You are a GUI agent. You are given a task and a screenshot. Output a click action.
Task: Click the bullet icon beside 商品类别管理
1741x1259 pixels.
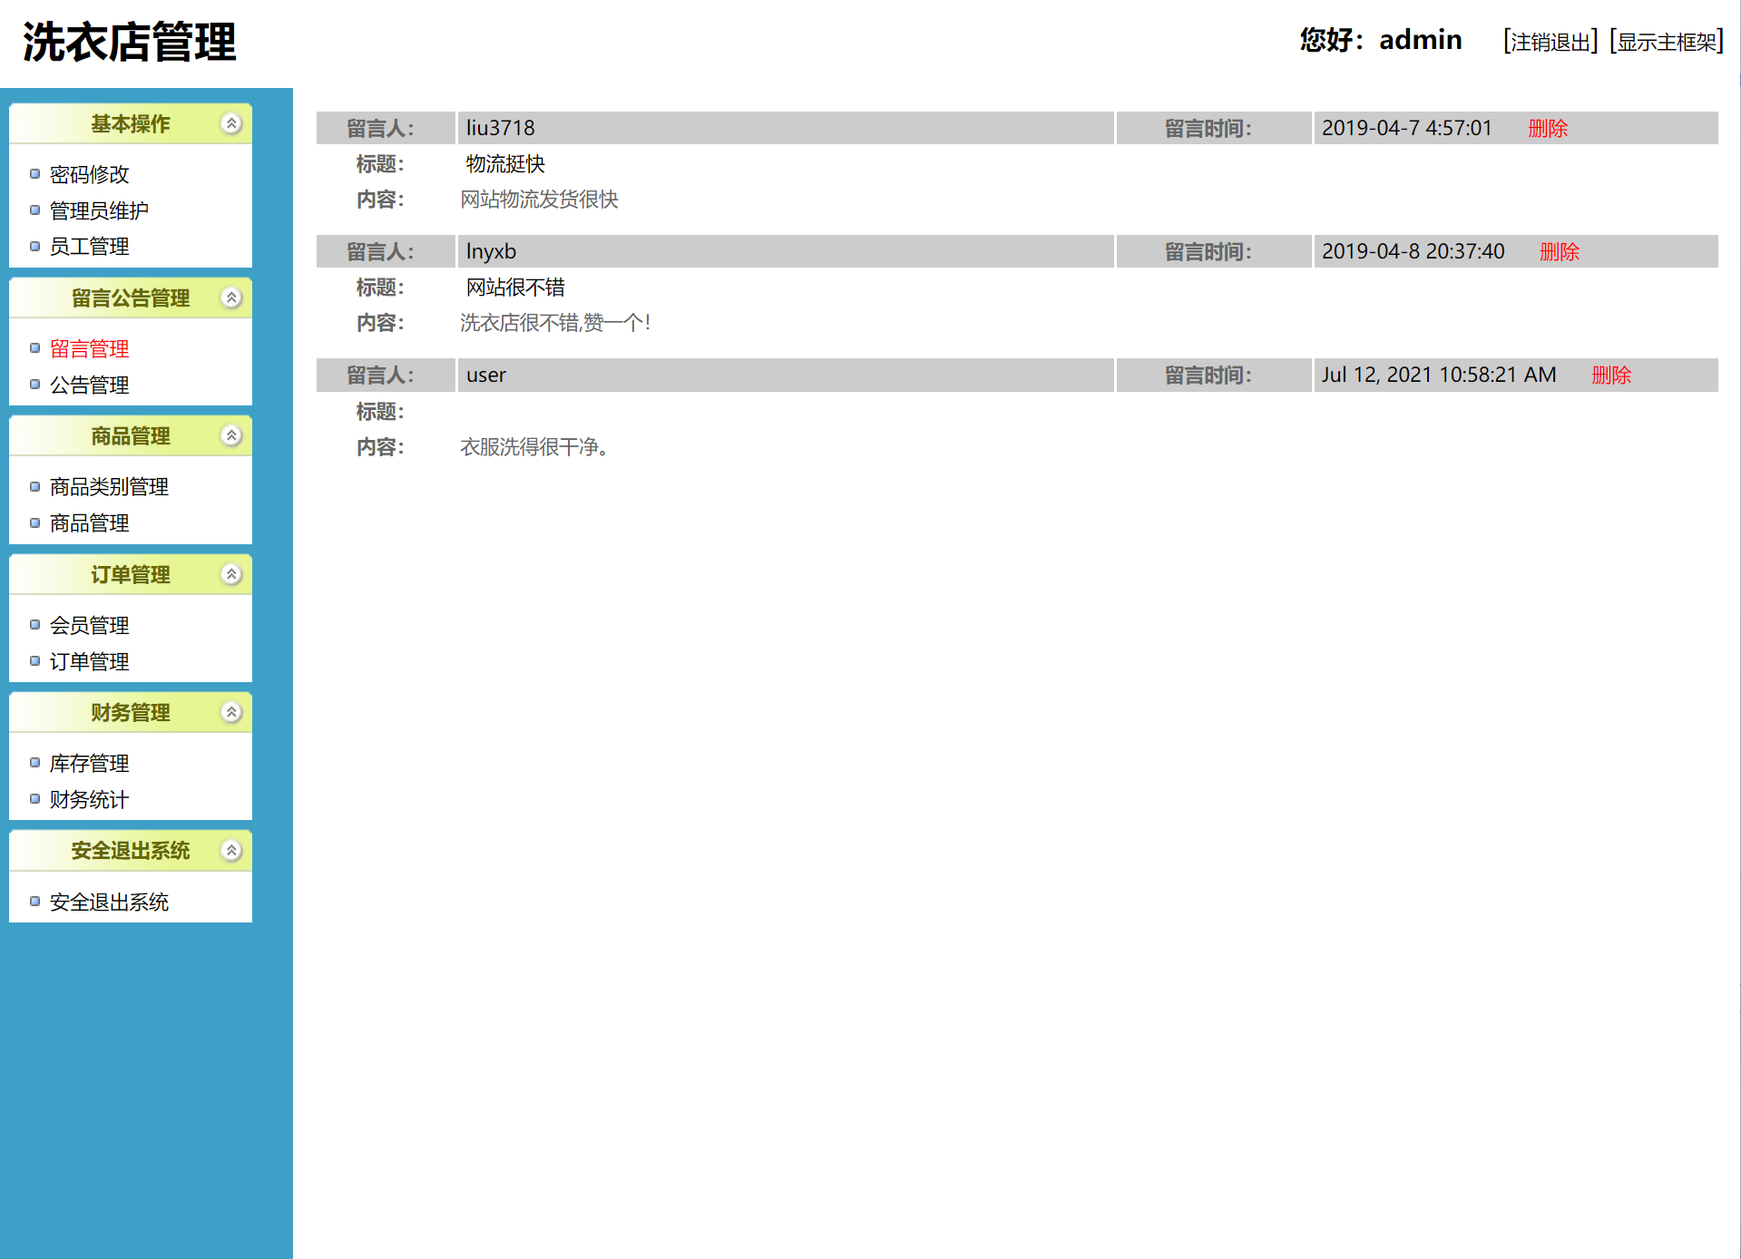click(x=34, y=486)
